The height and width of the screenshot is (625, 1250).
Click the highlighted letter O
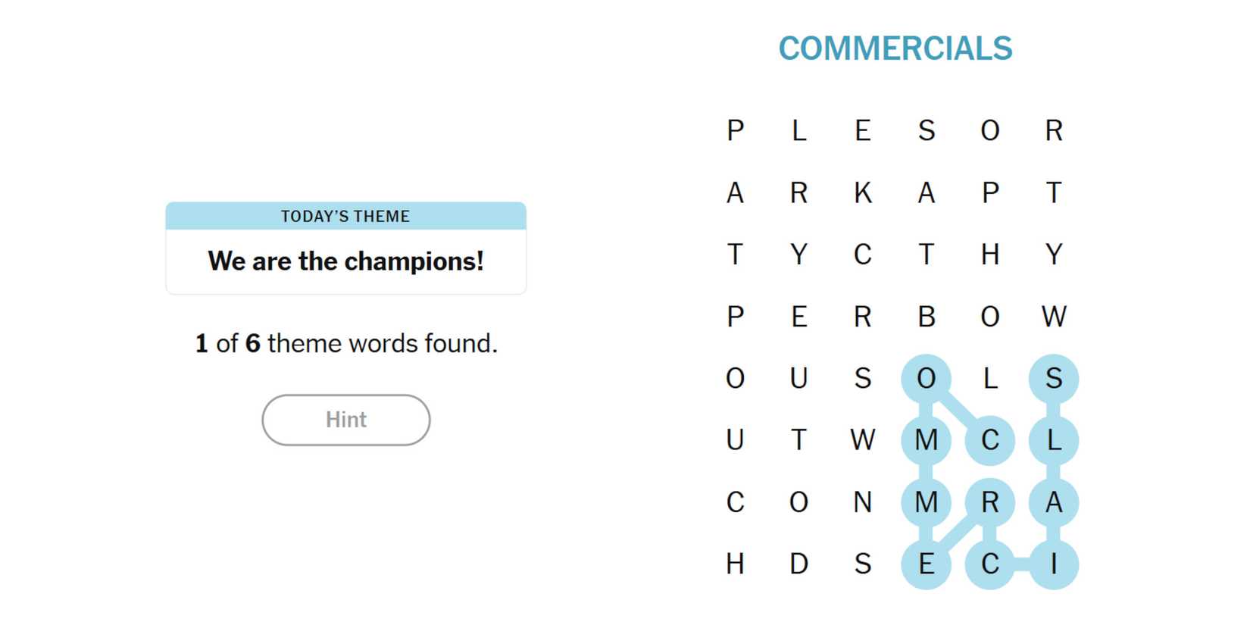point(926,379)
